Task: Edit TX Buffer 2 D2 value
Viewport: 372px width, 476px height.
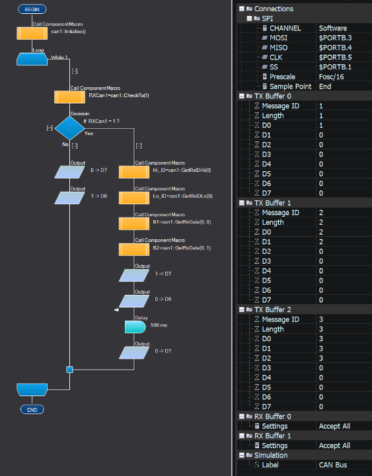Action: (x=344, y=358)
